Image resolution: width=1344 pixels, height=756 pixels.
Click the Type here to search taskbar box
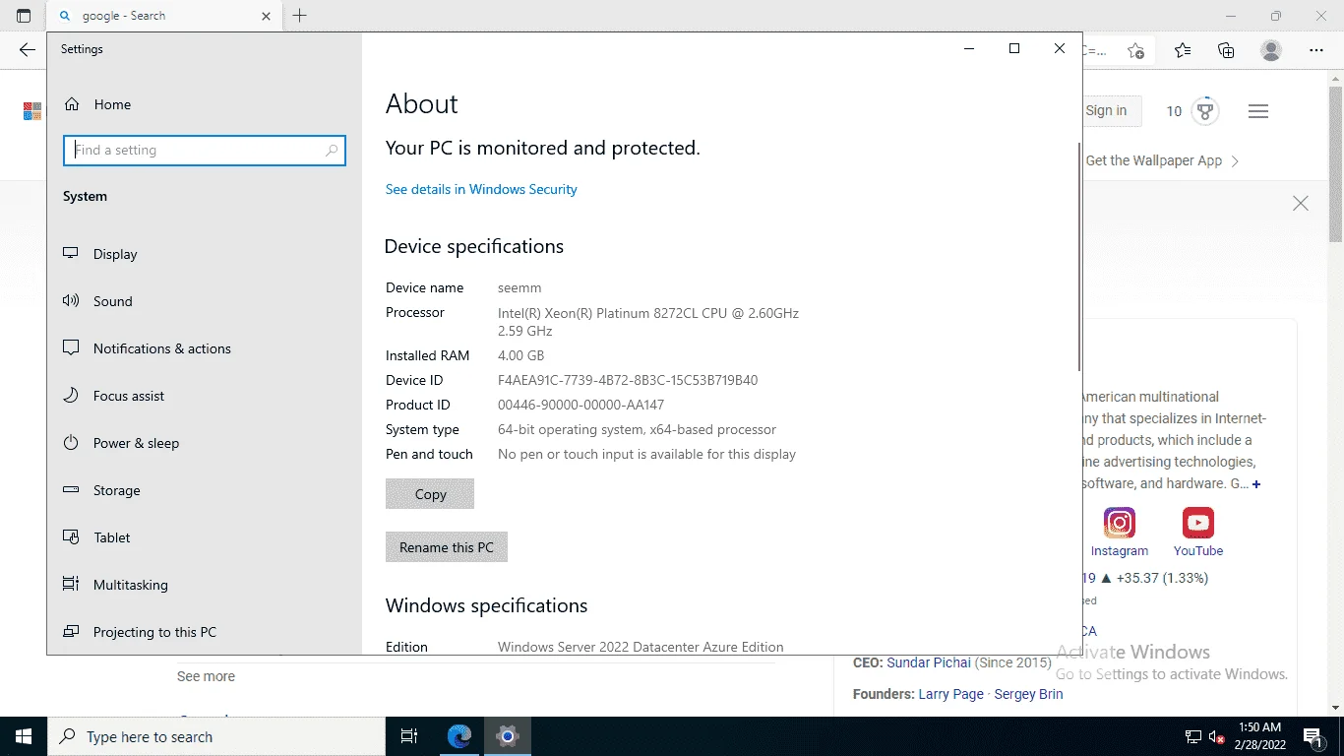tap(216, 736)
